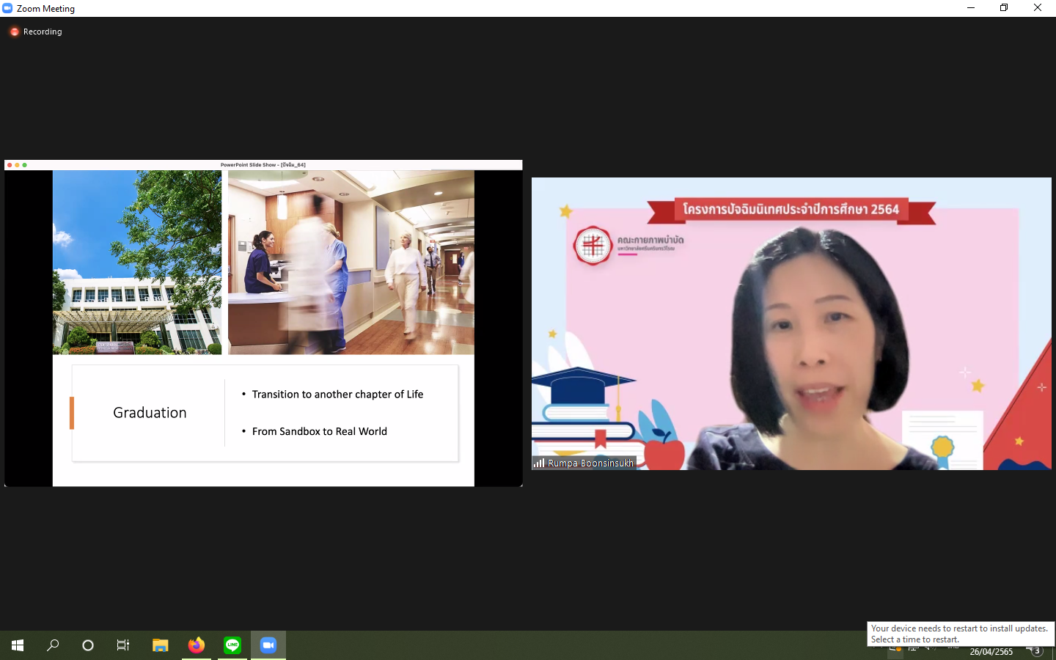
Task: Open LINE app from taskbar
Action: pos(232,645)
